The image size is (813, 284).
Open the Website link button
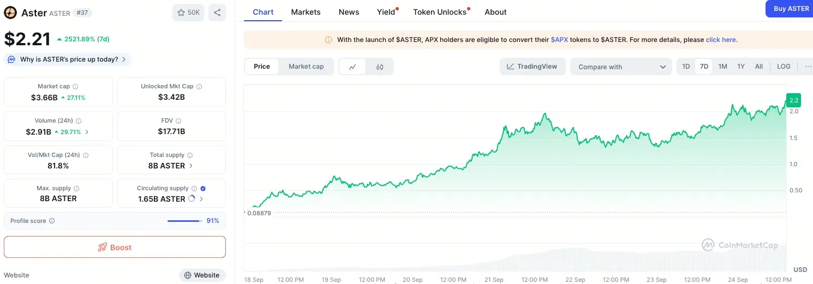(202, 275)
